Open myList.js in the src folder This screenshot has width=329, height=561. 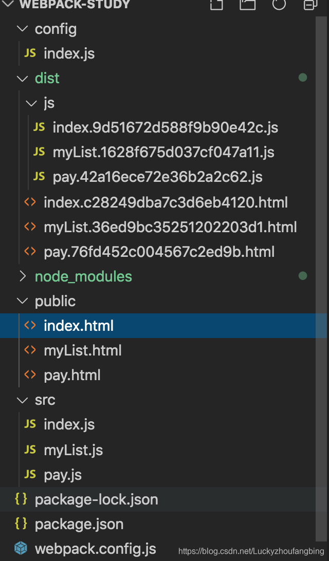[x=74, y=450]
